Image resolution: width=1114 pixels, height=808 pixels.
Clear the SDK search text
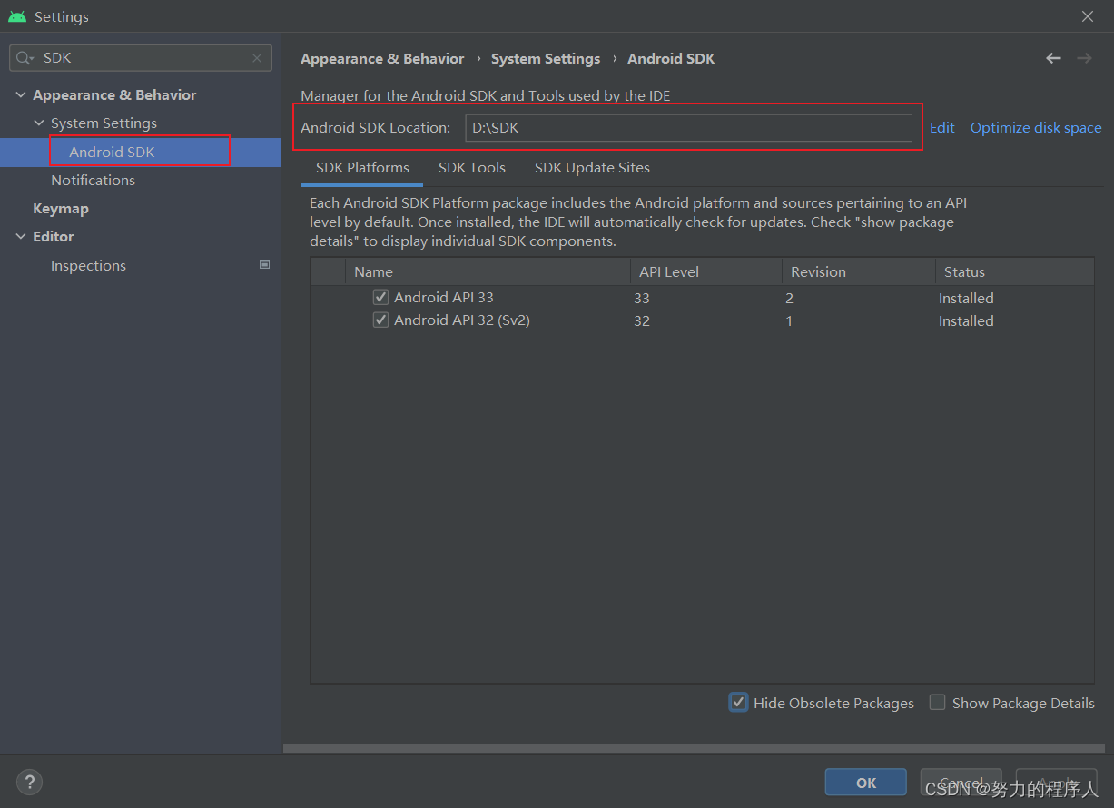click(x=257, y=58)
